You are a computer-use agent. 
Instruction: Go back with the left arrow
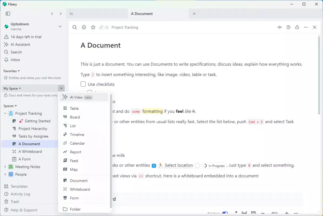point(52,13)
